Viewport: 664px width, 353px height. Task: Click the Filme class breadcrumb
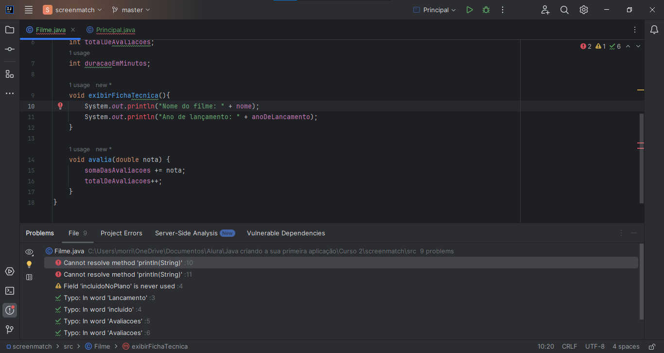tap(98, 347)
